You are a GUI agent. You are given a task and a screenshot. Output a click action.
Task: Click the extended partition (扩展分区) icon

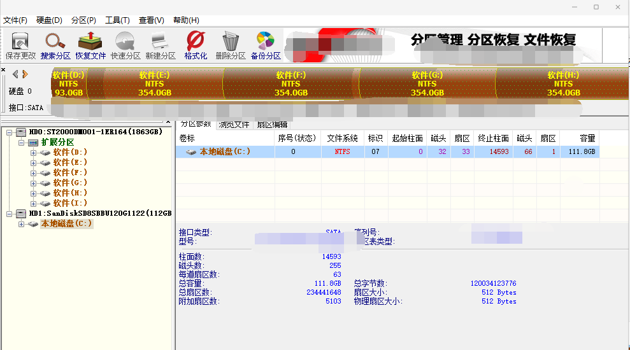tap(33, 143)
